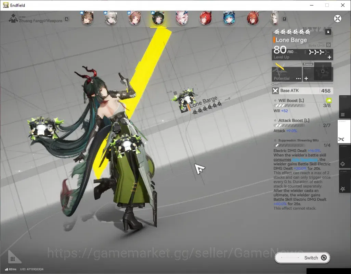The height and width of the screenshot is (274, 351).
Task: Click the Will Boost 3/8 progress bar
Action: [x=289, y=105]
